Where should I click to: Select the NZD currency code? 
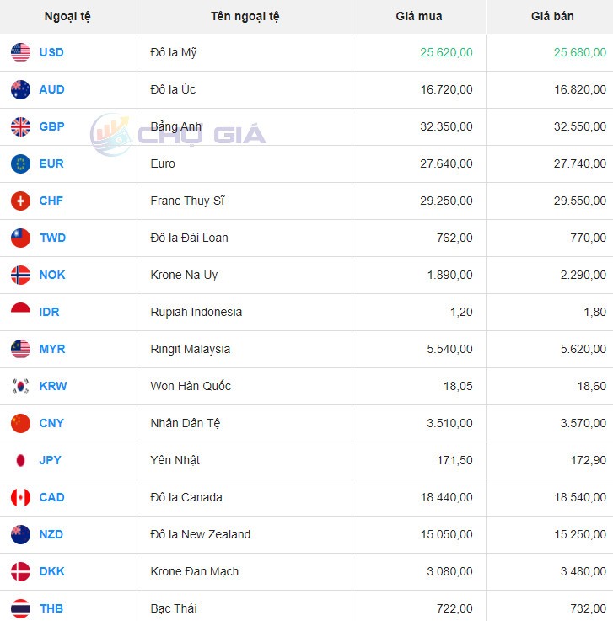pyautogui.click(x=51, y=534)
